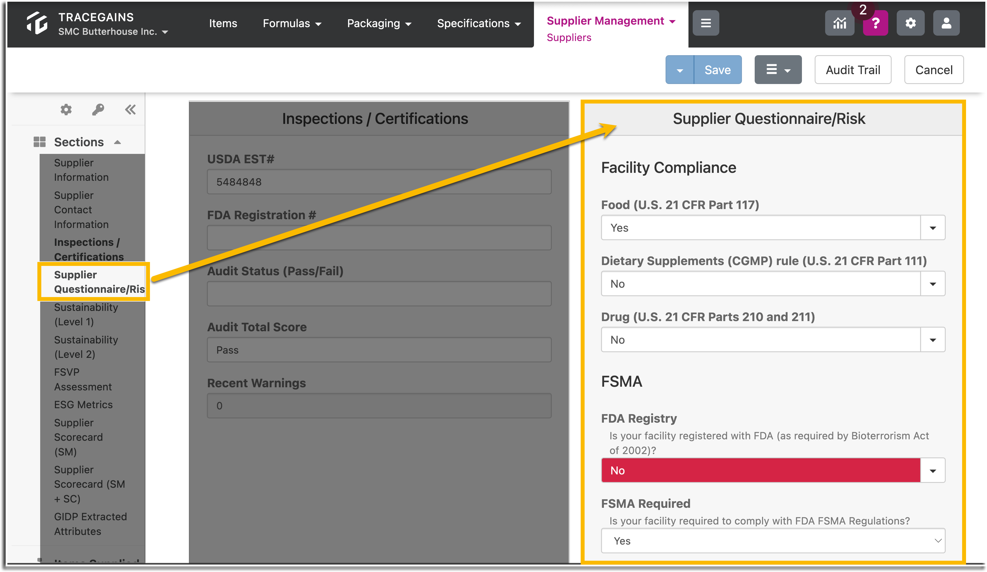Collapse the sidebar with double chevron

pyautogui.click(x=130, y=110)
